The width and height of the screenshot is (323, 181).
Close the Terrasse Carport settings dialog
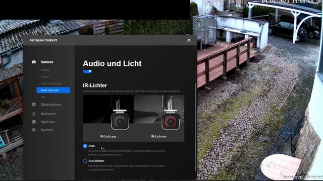point(189,40)
